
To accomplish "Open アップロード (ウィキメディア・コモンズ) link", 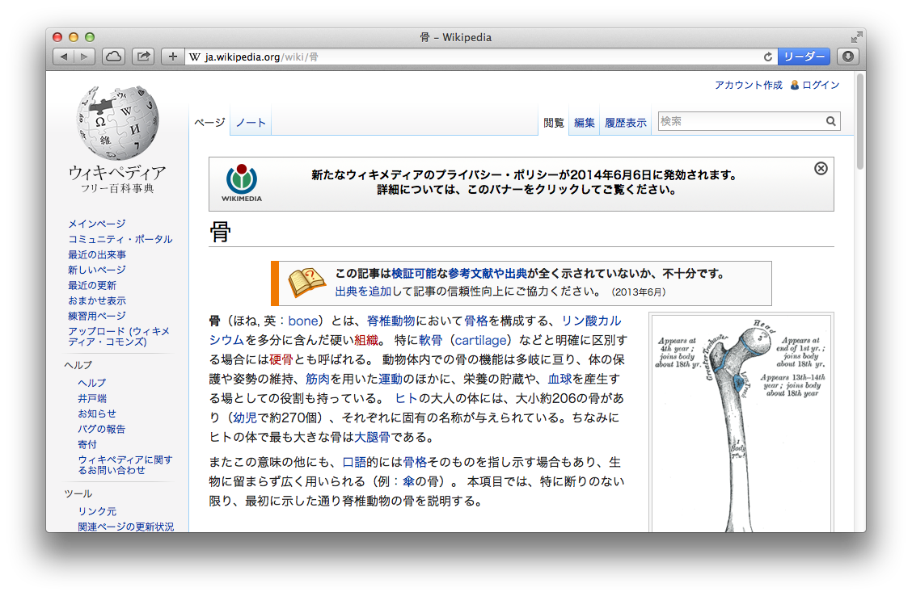I will (119, 336).
